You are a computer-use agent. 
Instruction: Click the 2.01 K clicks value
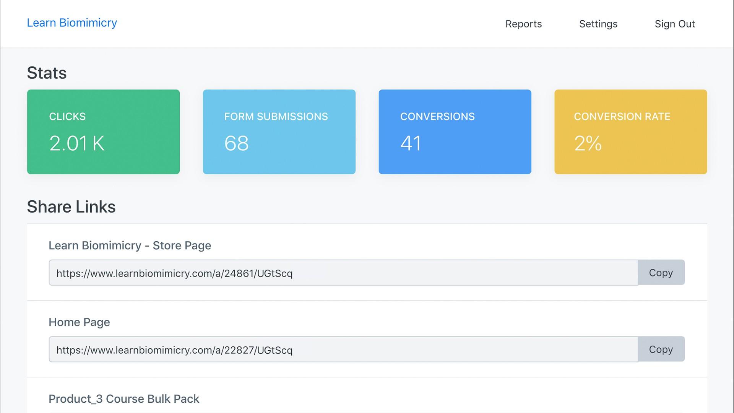(76, 143)
